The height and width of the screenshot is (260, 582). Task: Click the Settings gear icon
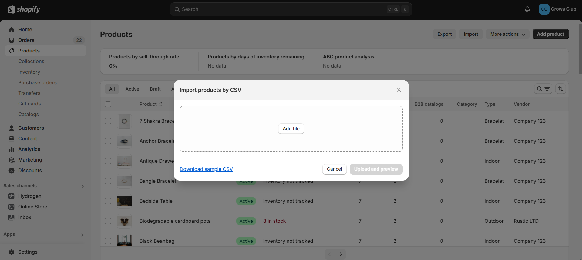tap(12, 252)
